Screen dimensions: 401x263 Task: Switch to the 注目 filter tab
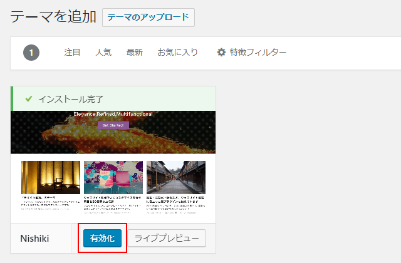[72, 53]
